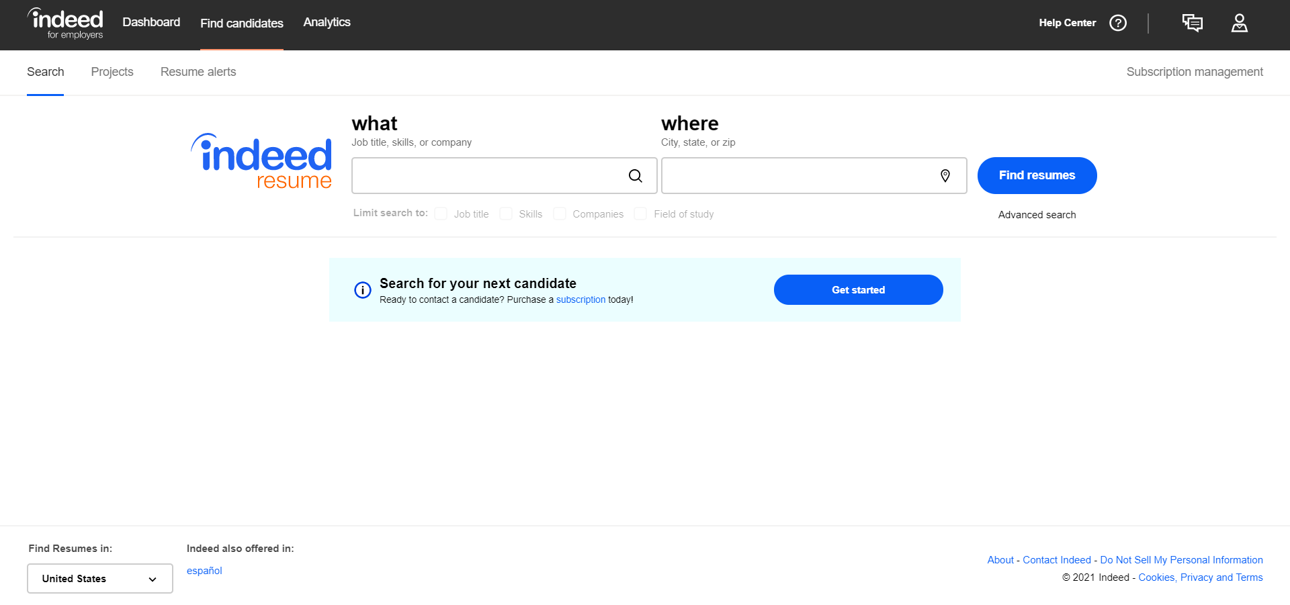Switch language to español

click(204, 571)
